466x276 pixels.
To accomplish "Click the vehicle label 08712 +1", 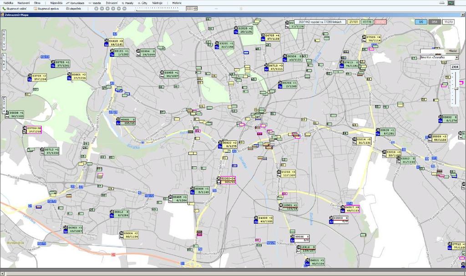I will [x=51, y=151].
